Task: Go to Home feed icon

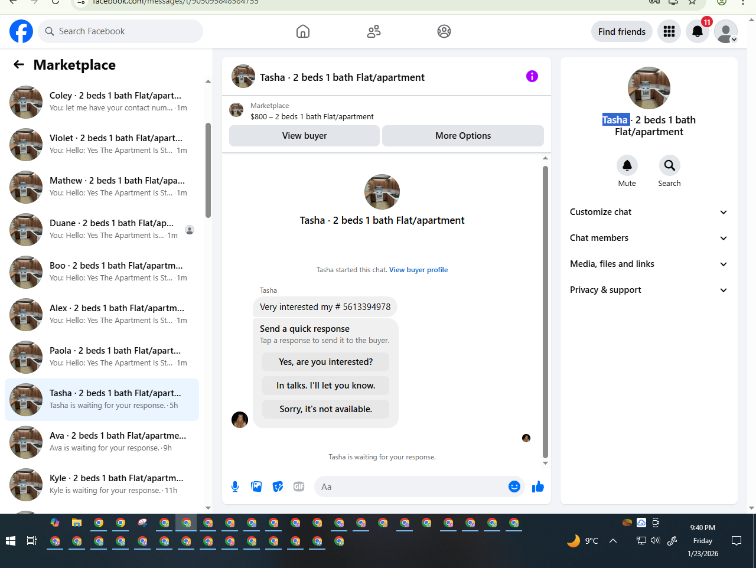Action: (x=303, y=31)
